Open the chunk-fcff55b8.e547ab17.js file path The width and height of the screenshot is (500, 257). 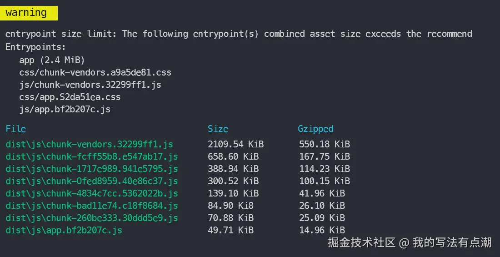91,157
